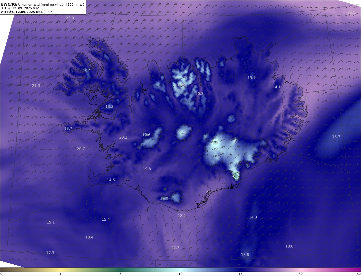Click the 20.2 value label
The width and height of the screenshot is (361, 276).
[123, 137]
